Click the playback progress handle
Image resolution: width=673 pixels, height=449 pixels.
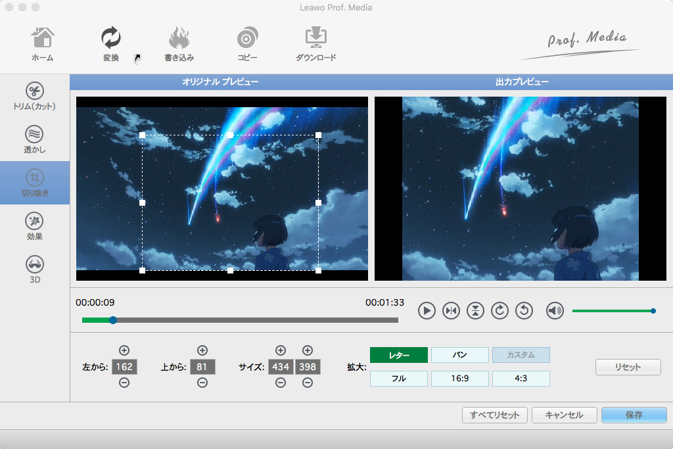click(113, 319)
